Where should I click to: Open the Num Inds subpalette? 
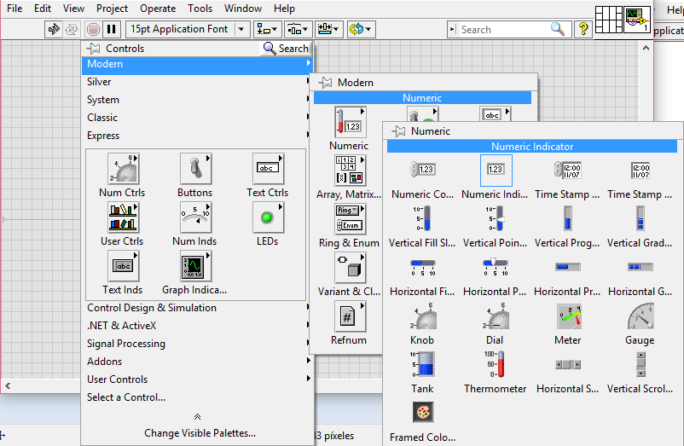coord(195,217)
